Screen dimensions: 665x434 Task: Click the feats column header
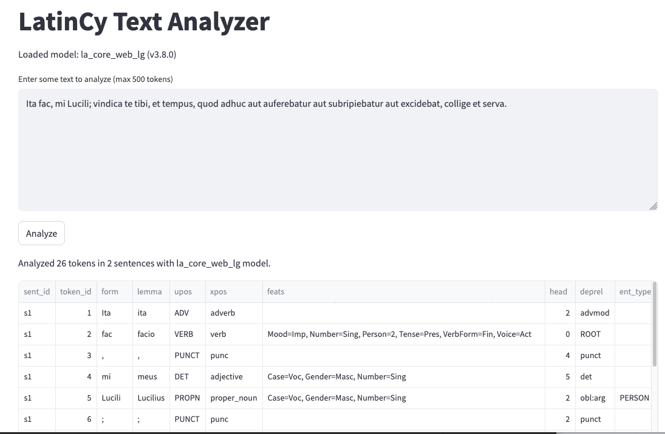coord(276,292)
